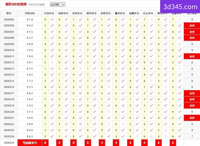The width and height of the screenshot is (200, 146).
Task: Click the check mark for 2026221 独醉杀号
Action: pyautogui.click(x=66, y=118)
